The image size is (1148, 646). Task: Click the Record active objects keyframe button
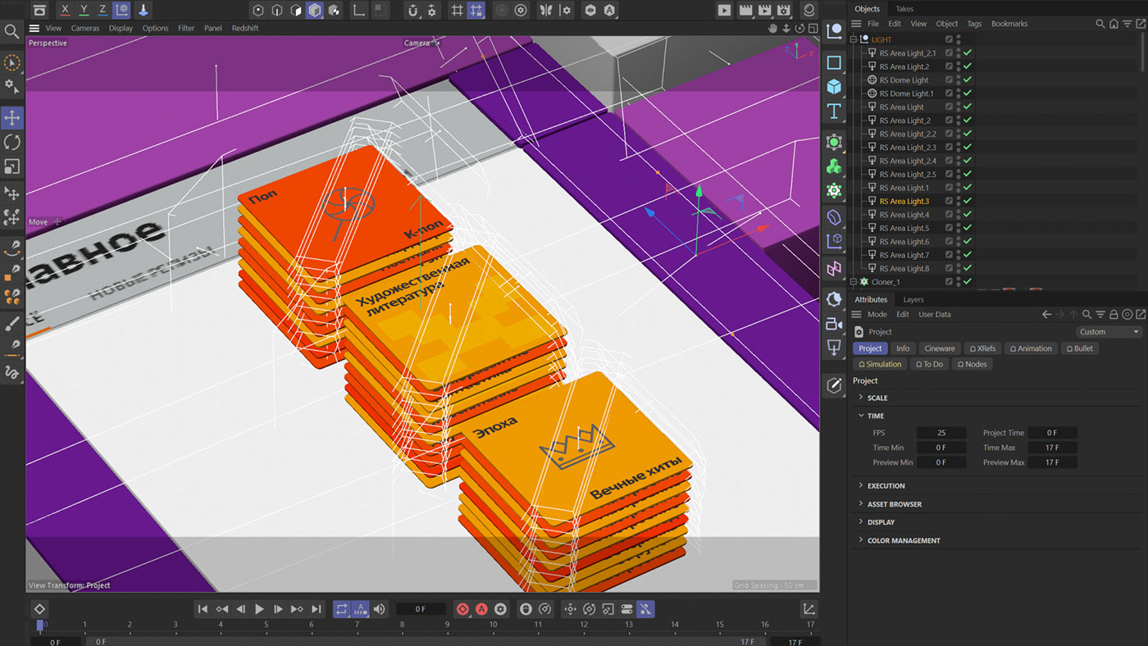pyautogui.click(x=462, y=609)
